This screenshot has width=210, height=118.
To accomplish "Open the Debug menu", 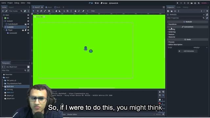I will [x=17, y=3].
